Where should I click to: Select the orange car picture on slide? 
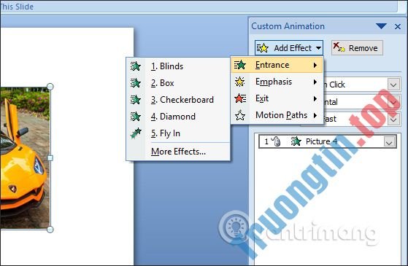pyautogui.click(x=25, y=158)
